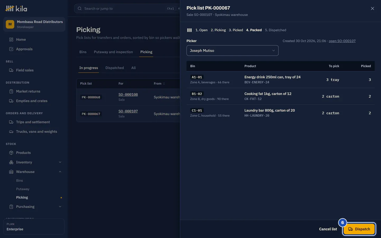This screenshot has height=238, width=381.
Task: Click the Warehouse building icon
Action: pyautogui.click(x=11, y=172)
